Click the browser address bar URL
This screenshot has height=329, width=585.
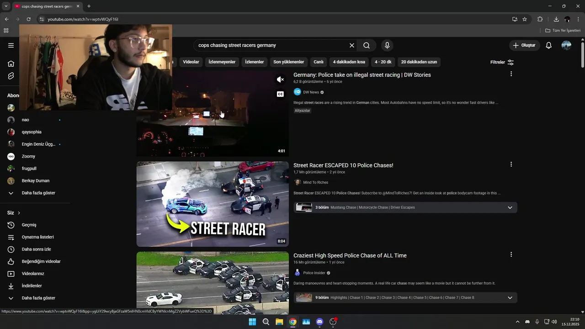[x=83, y=19]
